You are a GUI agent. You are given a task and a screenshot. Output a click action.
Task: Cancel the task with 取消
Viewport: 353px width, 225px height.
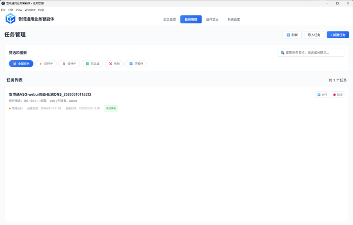coord(337,94)
